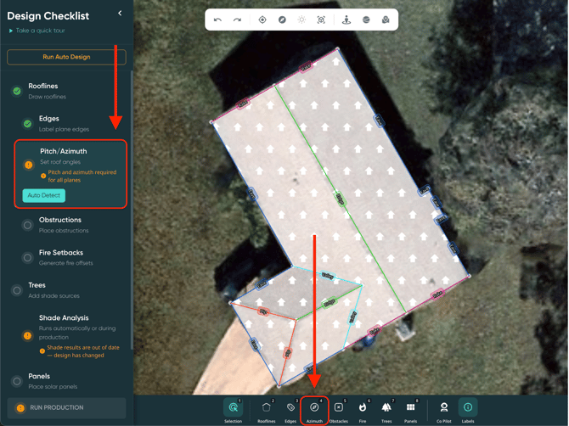Open the Pitch/Azimuth checklist step

70,174
